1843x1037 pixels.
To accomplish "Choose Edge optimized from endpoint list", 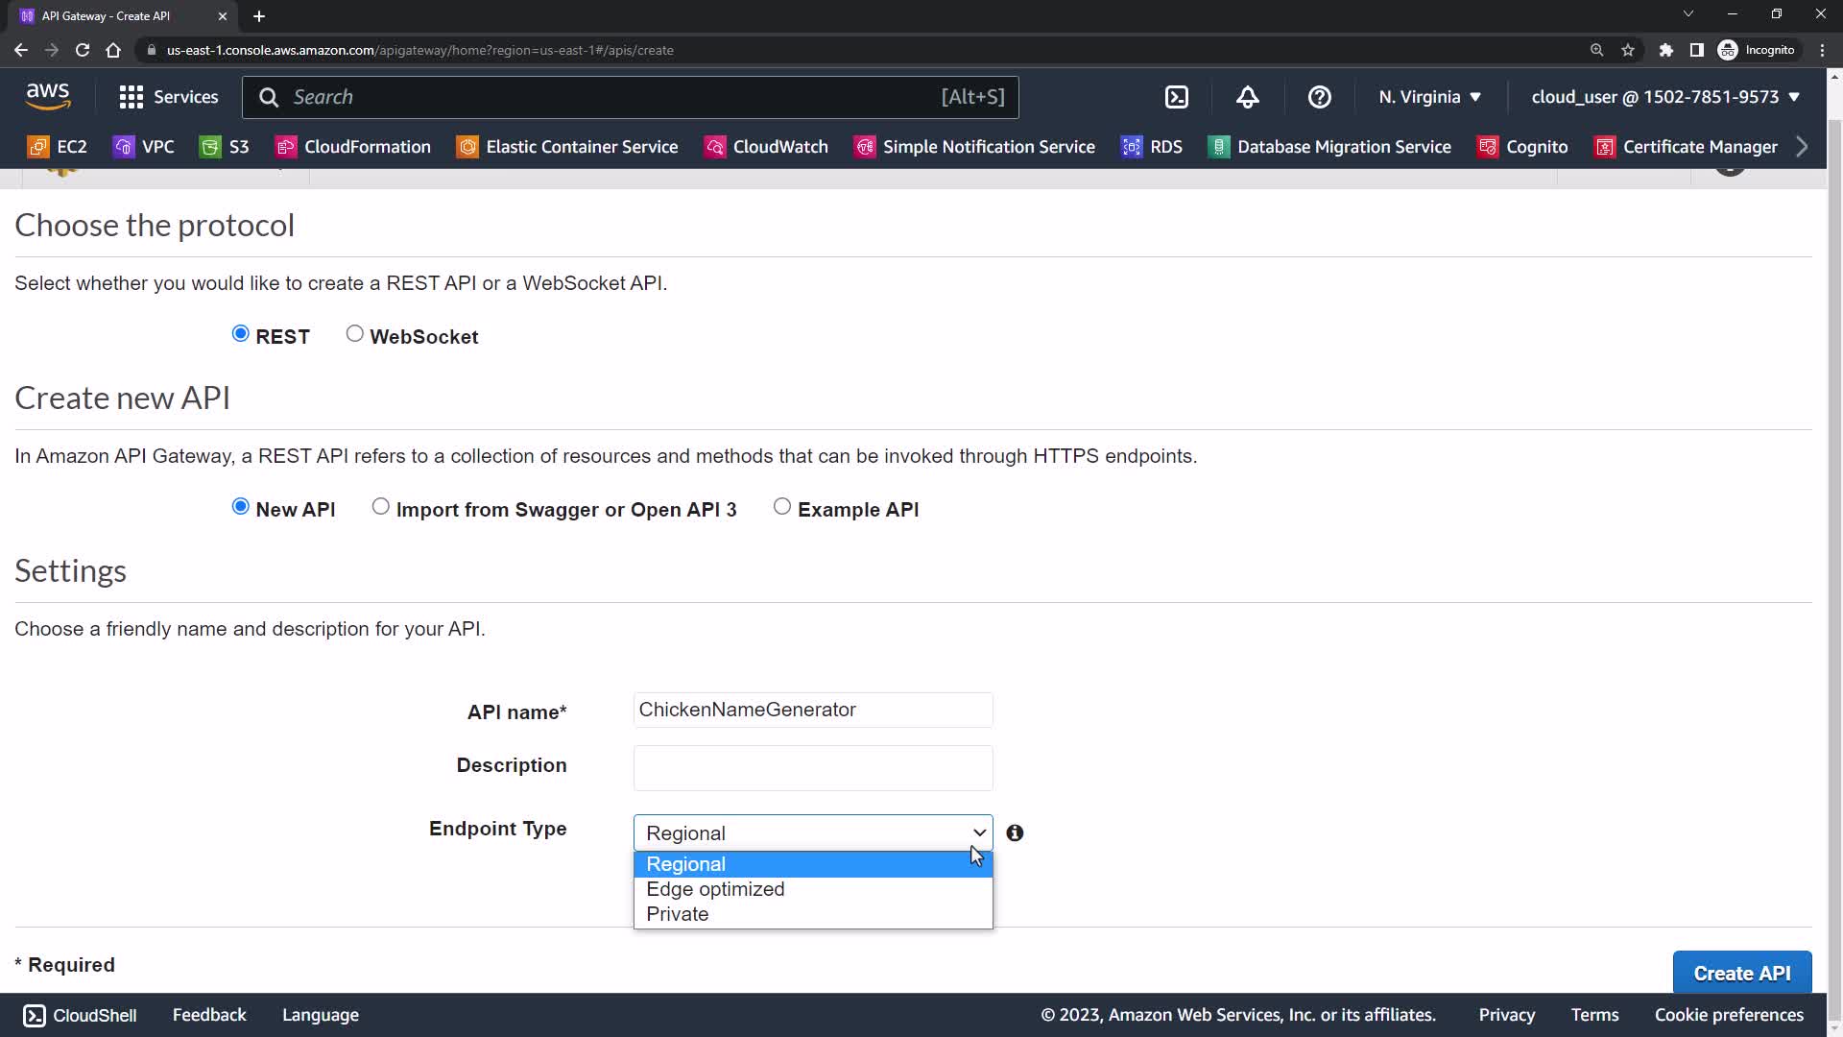I will pos(715,889).
